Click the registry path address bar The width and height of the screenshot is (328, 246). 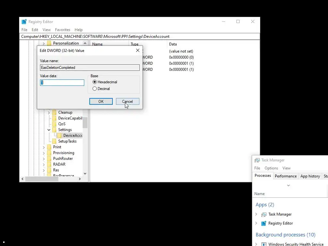140,37
